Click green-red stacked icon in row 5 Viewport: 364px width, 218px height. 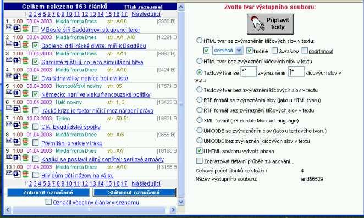tap(25, 93)
